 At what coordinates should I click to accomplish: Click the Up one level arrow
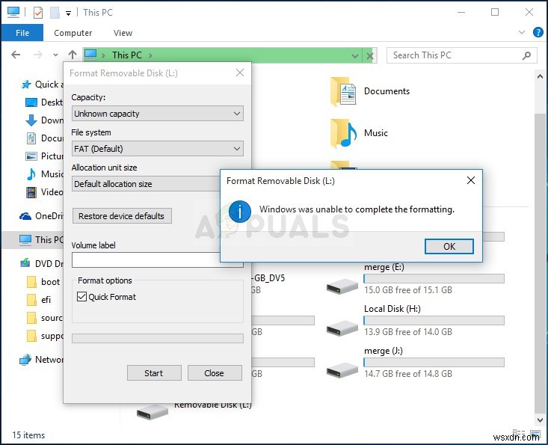click(73, 55)
